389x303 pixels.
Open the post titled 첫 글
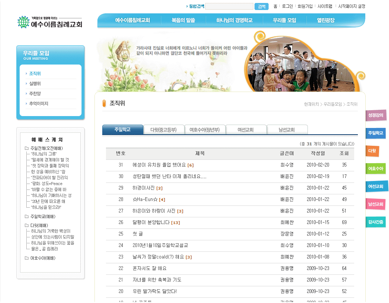point(137,234)
